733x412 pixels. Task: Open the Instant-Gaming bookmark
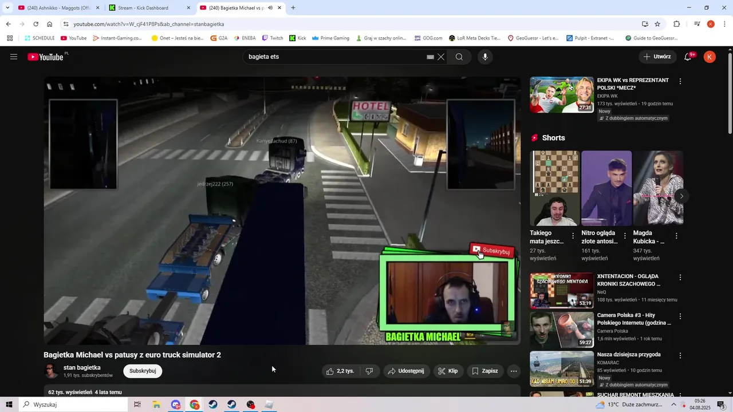(117, 38)
